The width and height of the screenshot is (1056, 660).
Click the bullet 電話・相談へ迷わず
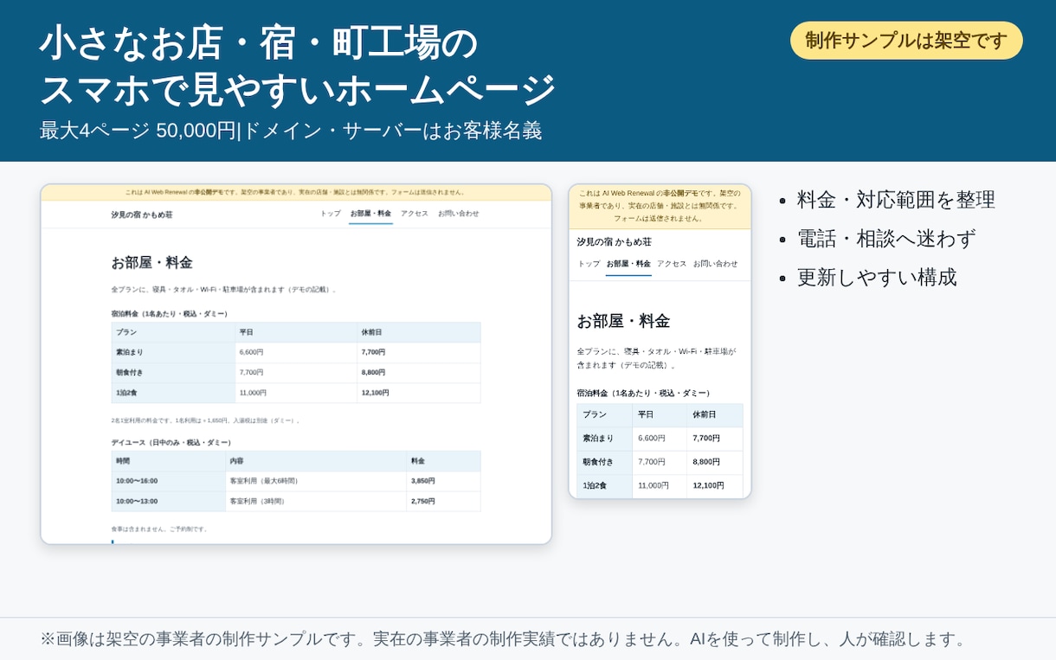point(886,239)
